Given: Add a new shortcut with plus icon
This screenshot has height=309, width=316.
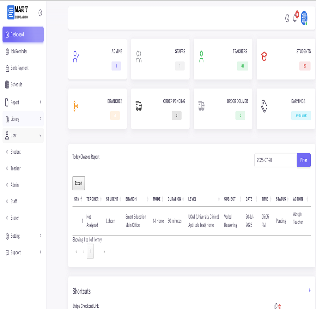Looking at the screenshot, I should pyautogui.click(x=309, y=290).
